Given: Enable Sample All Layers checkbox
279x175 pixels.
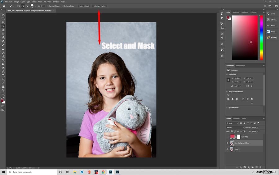Looking at the screenshot, I should point(47,6).
